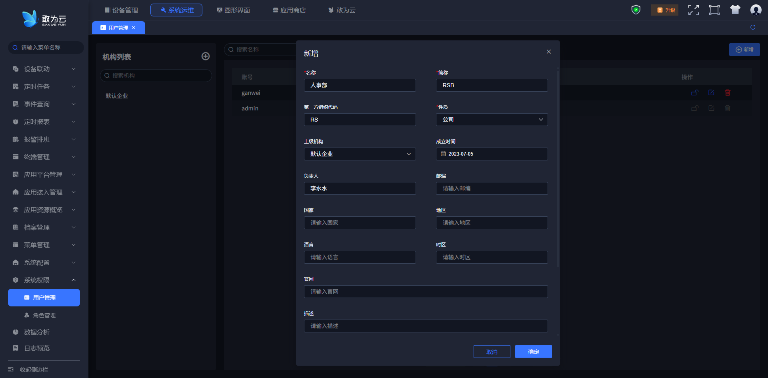Switch to the 设备管理 top tab

click(x=121, y=10)
